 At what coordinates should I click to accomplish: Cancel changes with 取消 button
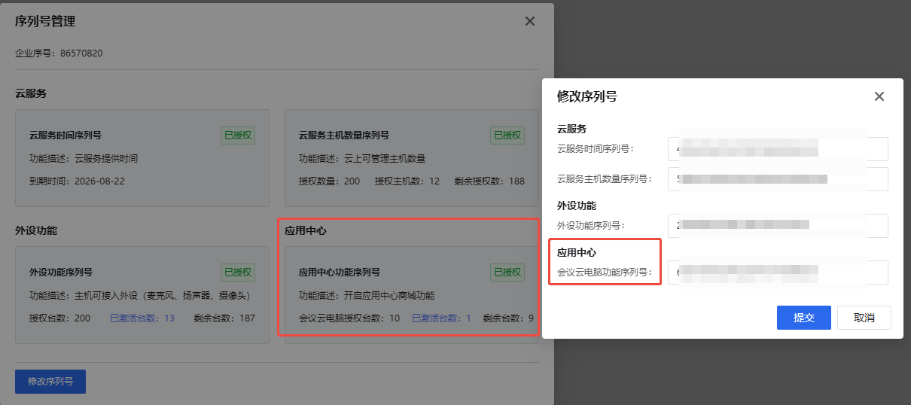[864, 318]
